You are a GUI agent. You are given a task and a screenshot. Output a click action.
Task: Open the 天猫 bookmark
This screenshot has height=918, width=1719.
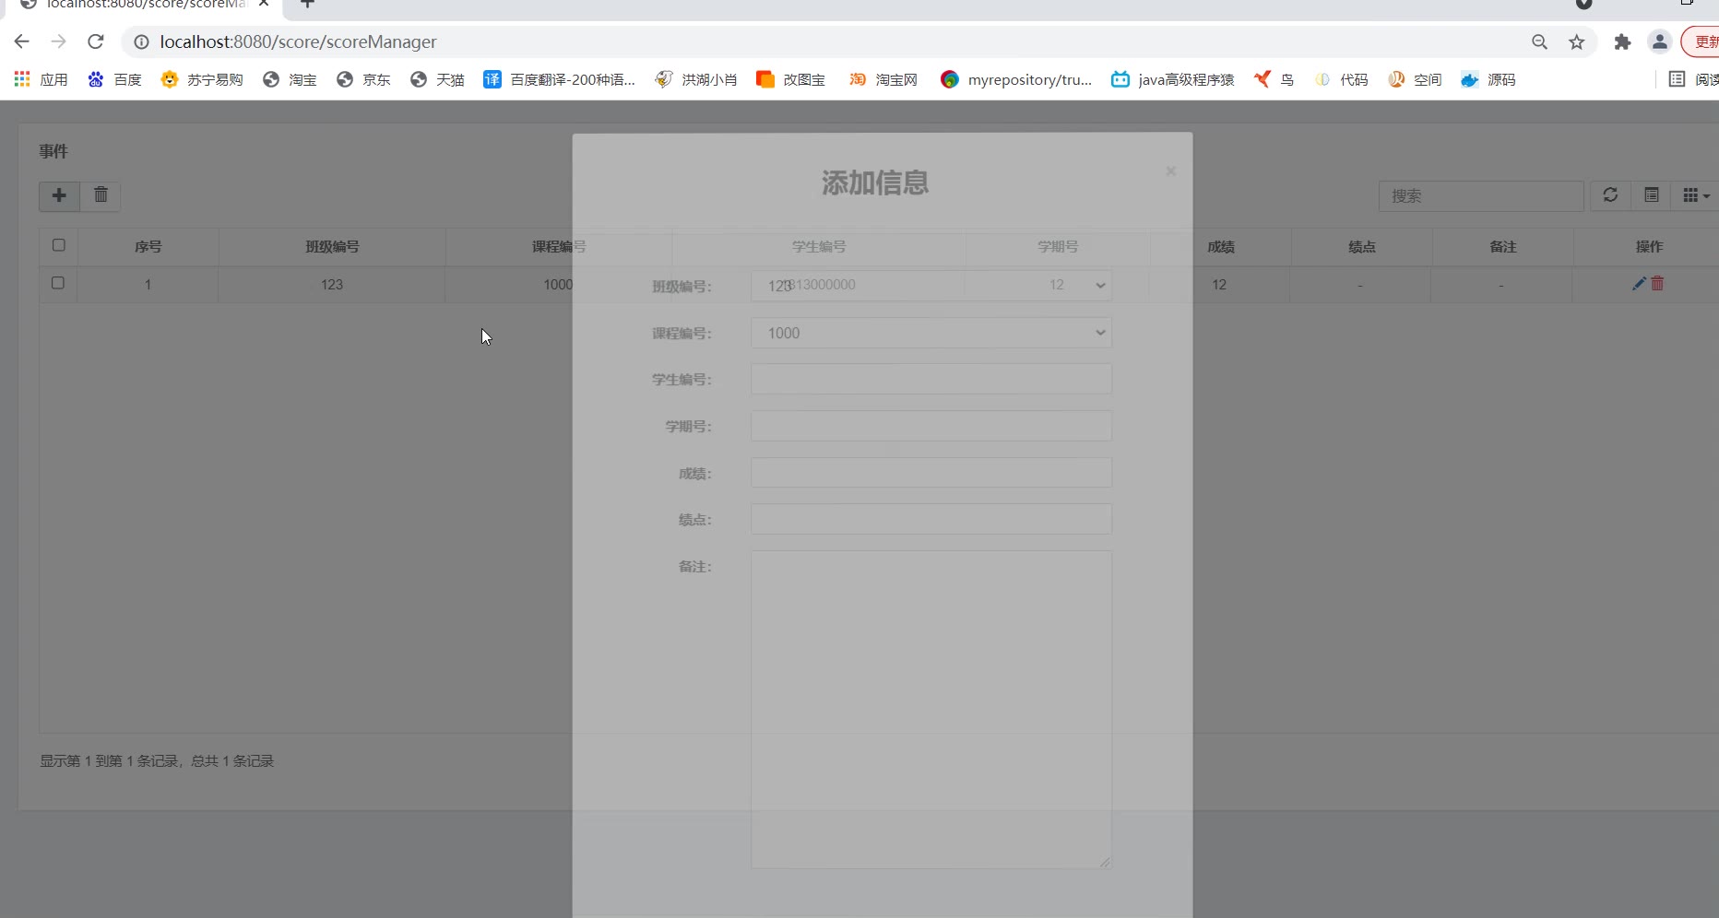(x=437, y=79)
